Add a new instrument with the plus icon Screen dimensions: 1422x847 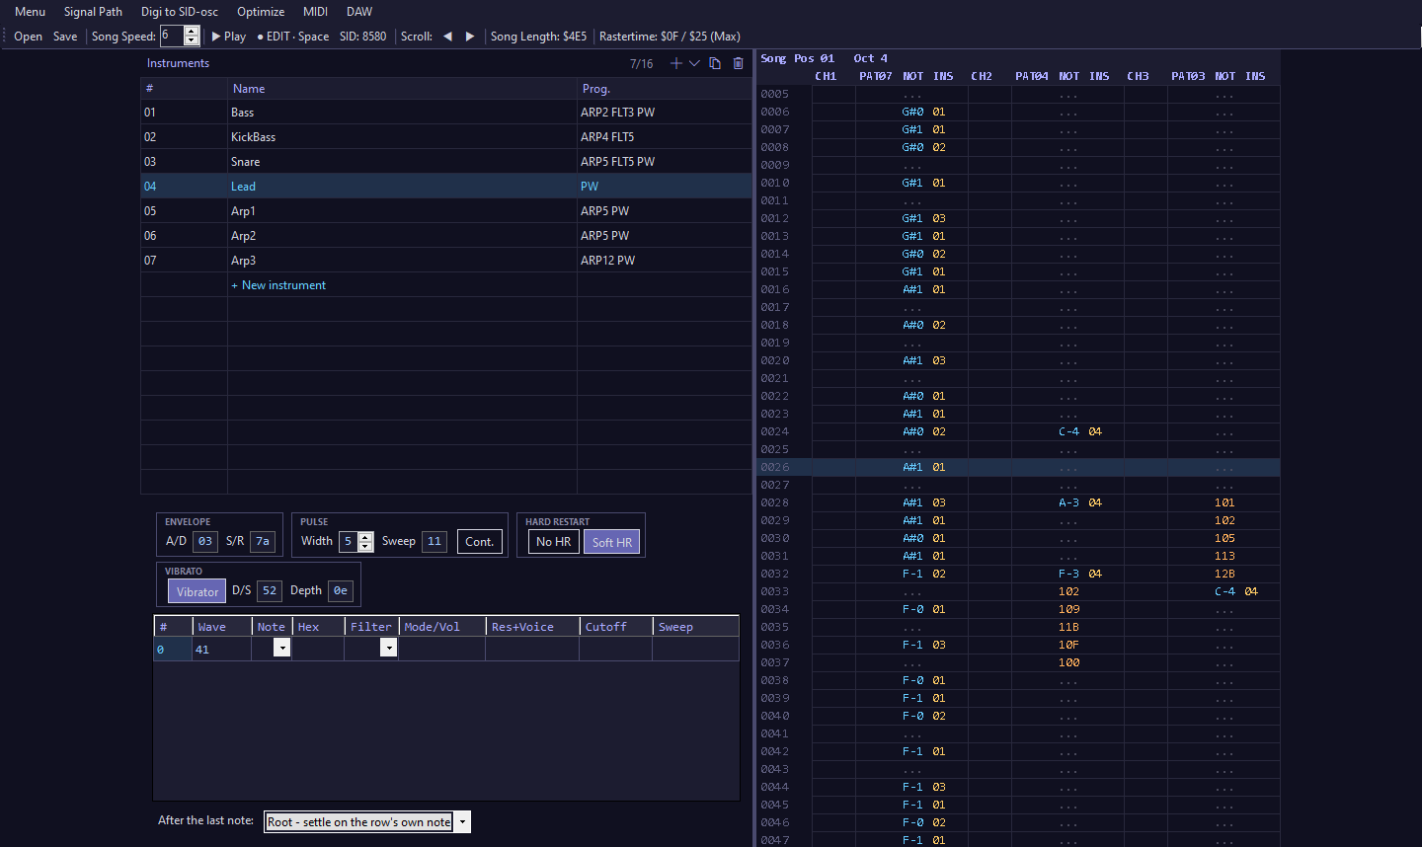(x=675, y=63)
